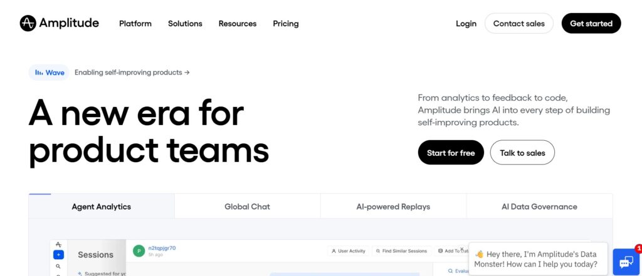Open the Resources menu

click(x=238, y=24)
